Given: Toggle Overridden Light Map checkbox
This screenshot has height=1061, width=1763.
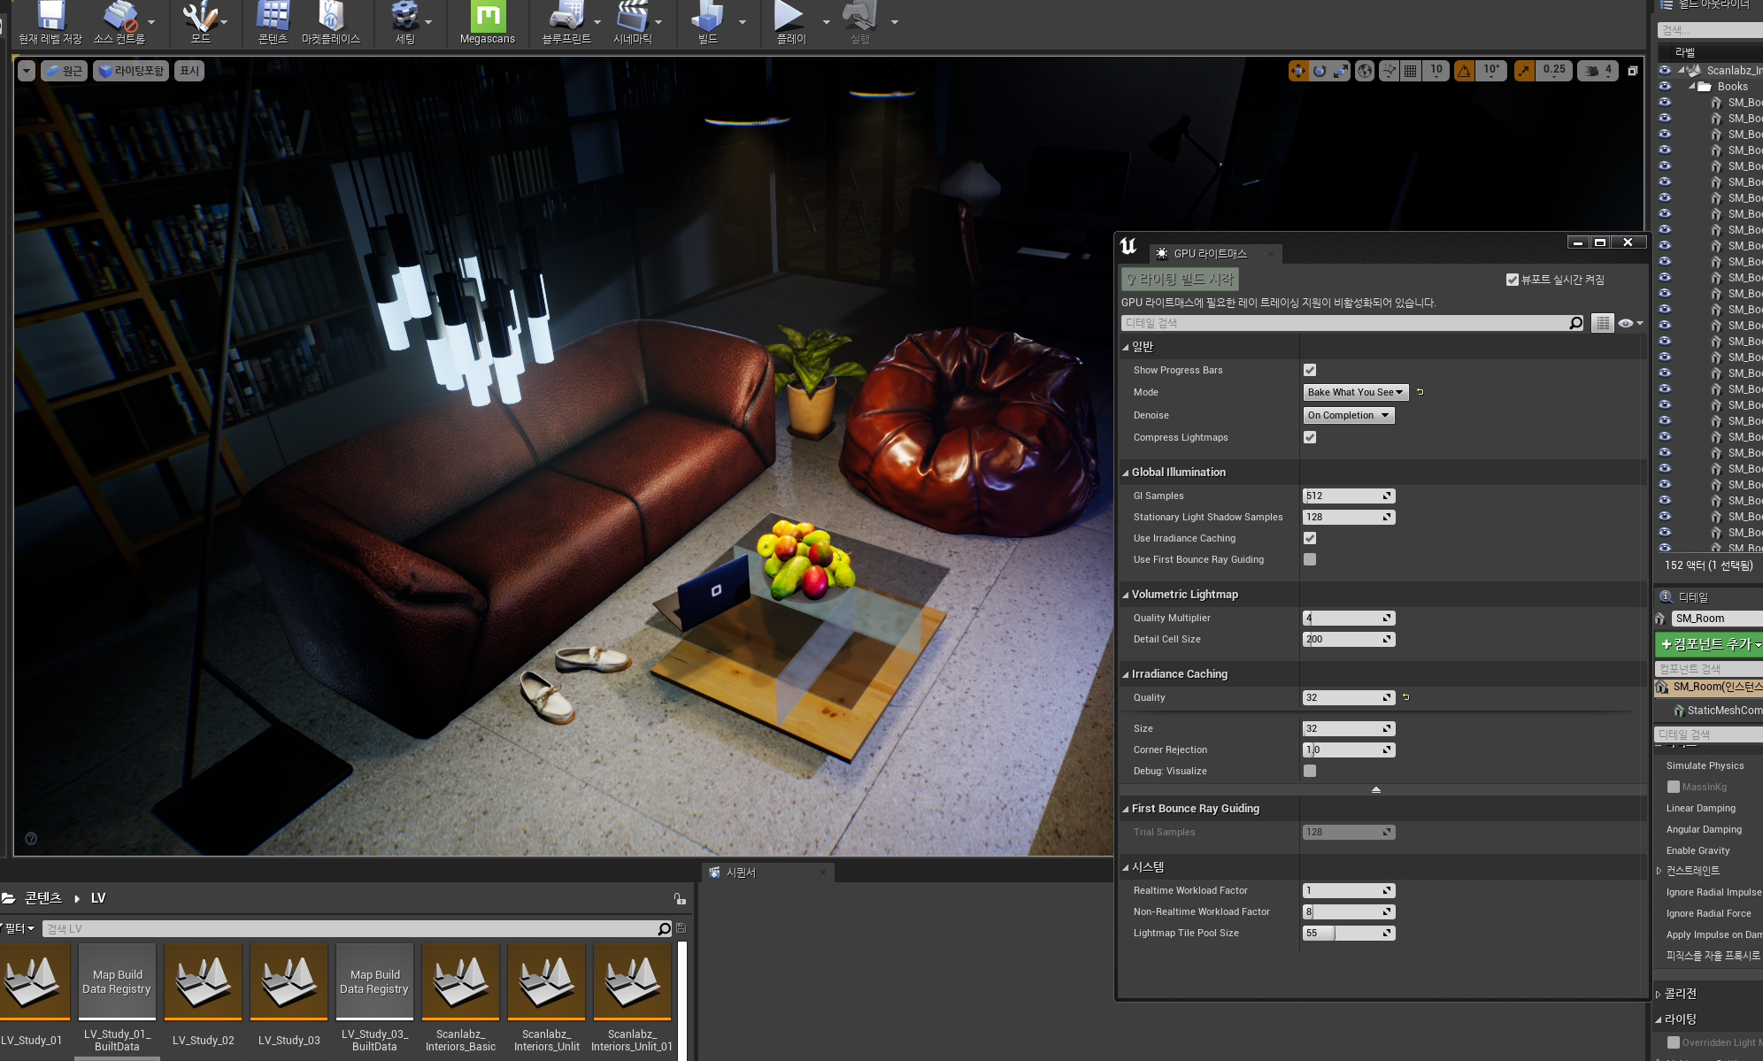Looking at the screenshot, I should point(1674,1042).
